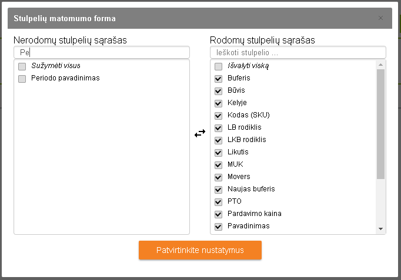Toggle the Išvalyti viską checkbox
Screen dimensions: 401x280
(219, 66)
